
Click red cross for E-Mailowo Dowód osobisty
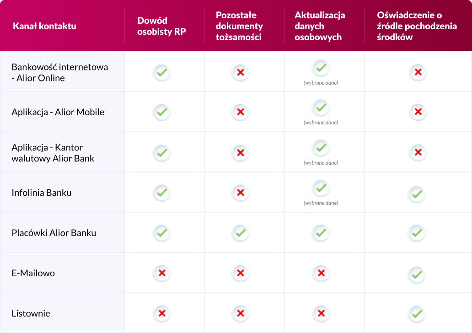(x=161, y=273)
